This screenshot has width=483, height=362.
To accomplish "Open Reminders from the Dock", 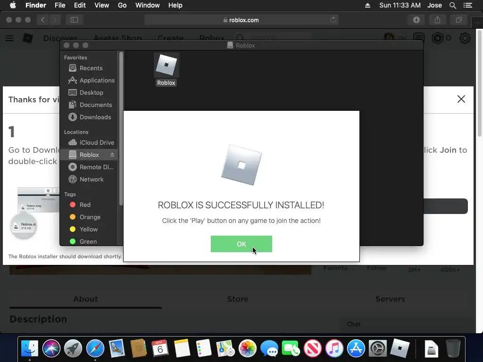I will coord(204,348).
